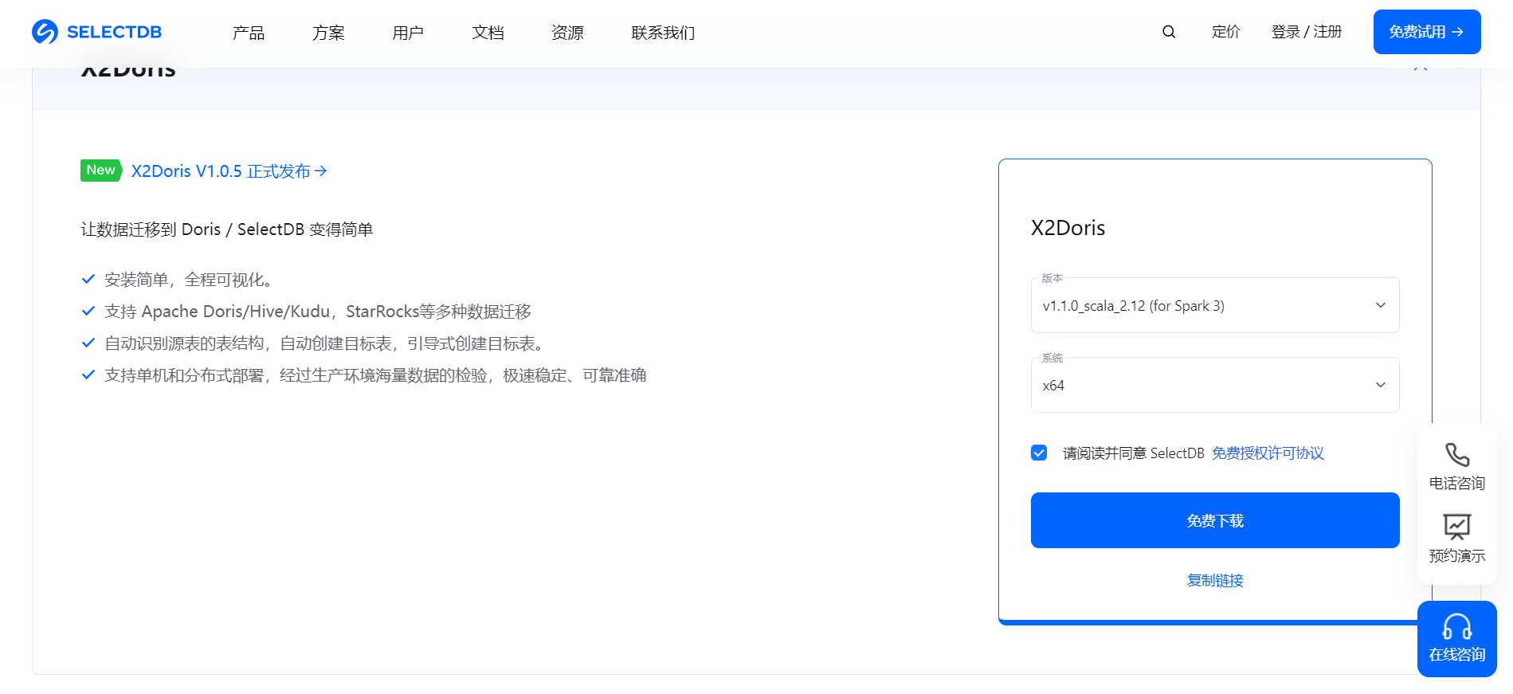Open the 免费授权许可协议 link
Viewport: 1513px width, 694px height.
click(x=1268, y=453)
